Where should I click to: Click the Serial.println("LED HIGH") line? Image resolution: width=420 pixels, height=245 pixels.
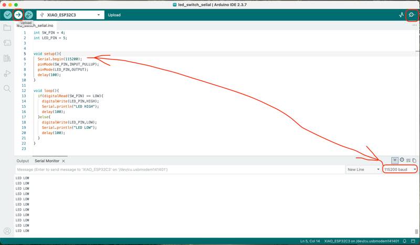70,106
